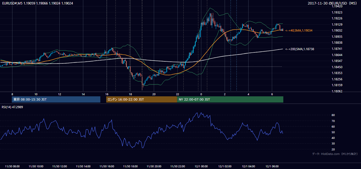Click the RSI 70 level label

coord(333,121)
